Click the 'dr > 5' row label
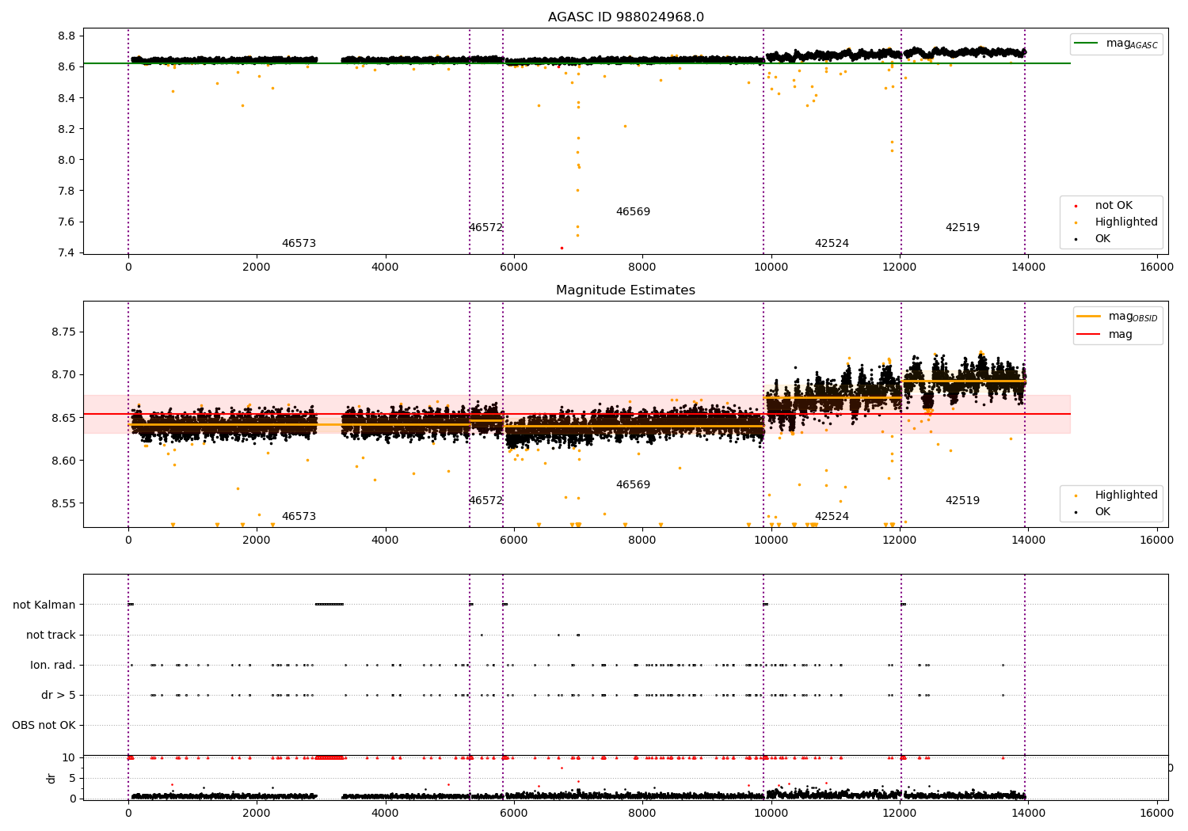 coord(59,696)
